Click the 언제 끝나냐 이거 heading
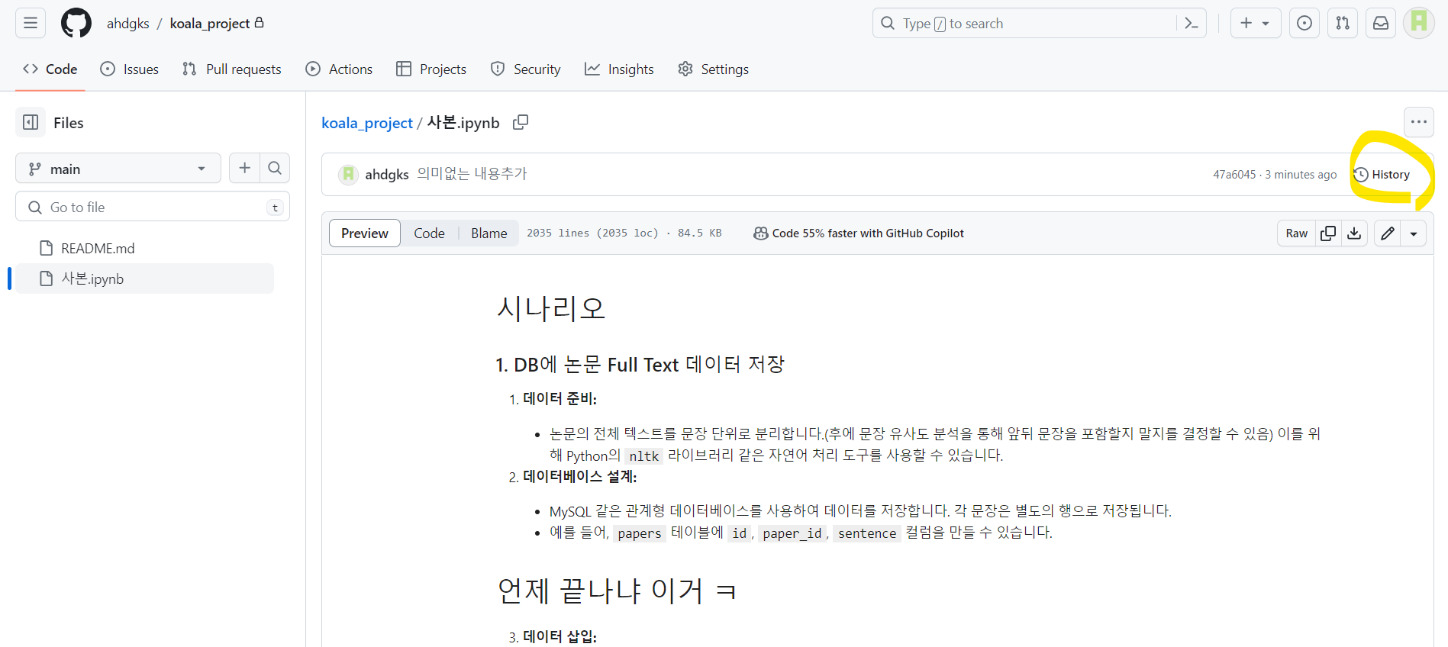This screenshot has width=1448, height=647. coord(617,591)
